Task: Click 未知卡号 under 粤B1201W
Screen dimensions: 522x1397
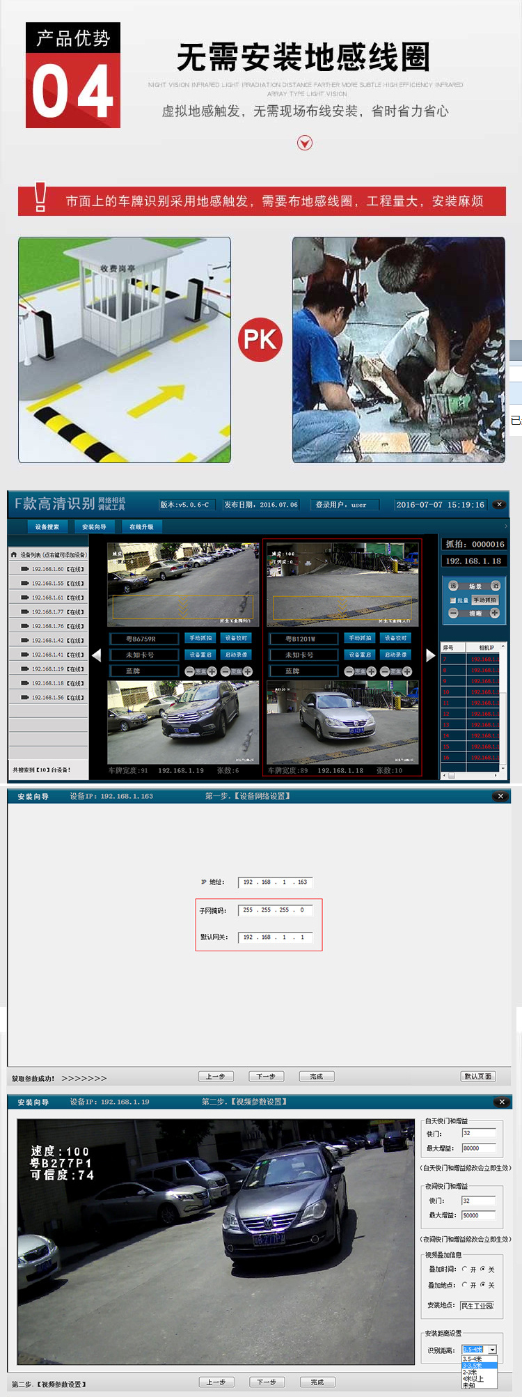Action: click(304, 655)
